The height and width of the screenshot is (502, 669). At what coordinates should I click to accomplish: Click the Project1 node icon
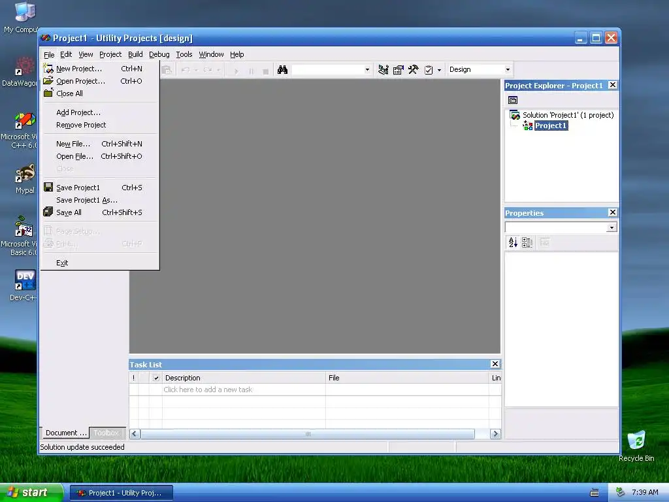point(528,126)
